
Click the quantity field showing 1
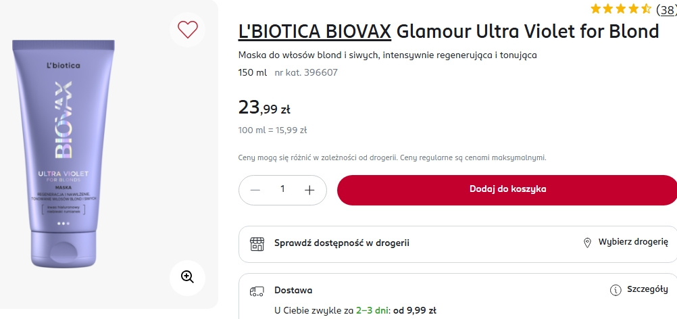tap(282, 190)
